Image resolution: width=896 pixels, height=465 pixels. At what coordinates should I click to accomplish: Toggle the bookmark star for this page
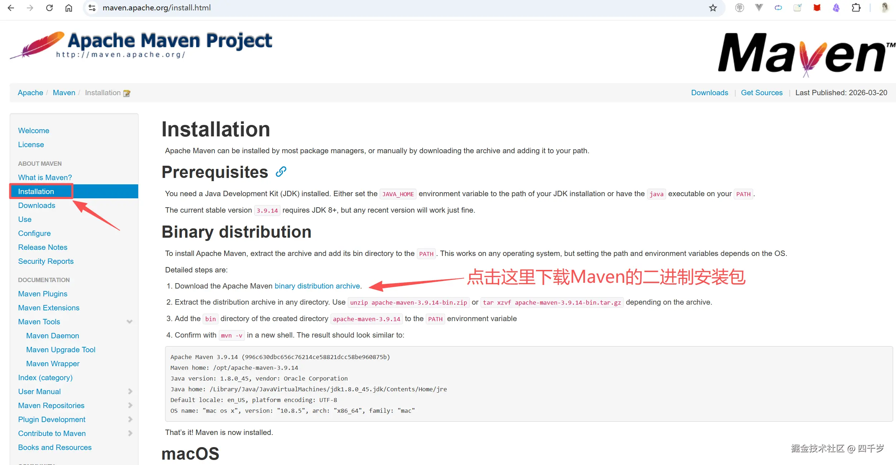tap(713, 8)
